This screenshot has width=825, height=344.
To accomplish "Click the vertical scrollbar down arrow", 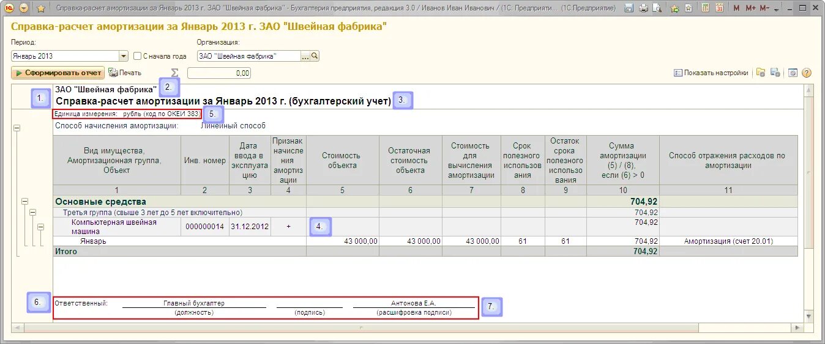I will 809,317.
